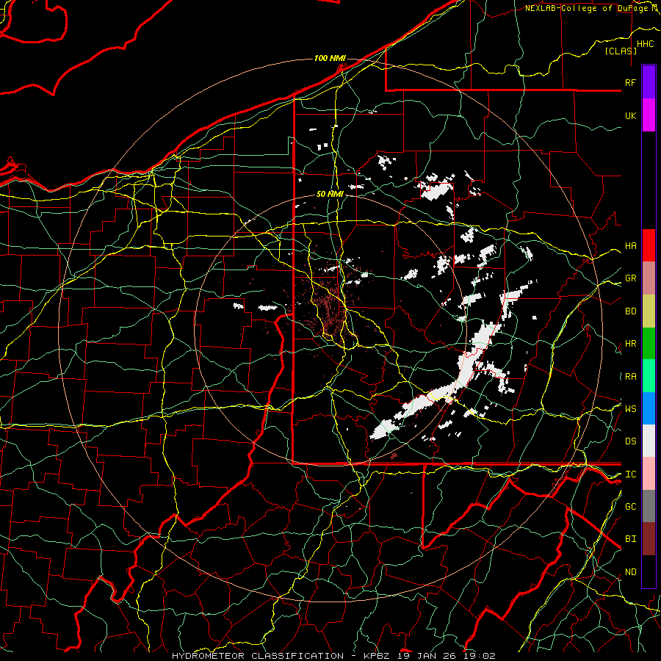Click the GC legend label

(630, 507)
